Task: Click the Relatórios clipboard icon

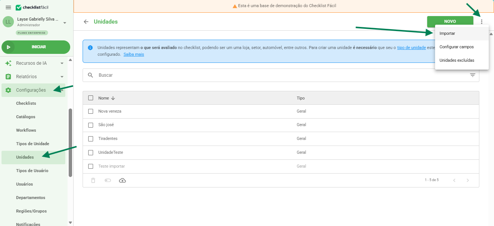Action: pos(8,77)
